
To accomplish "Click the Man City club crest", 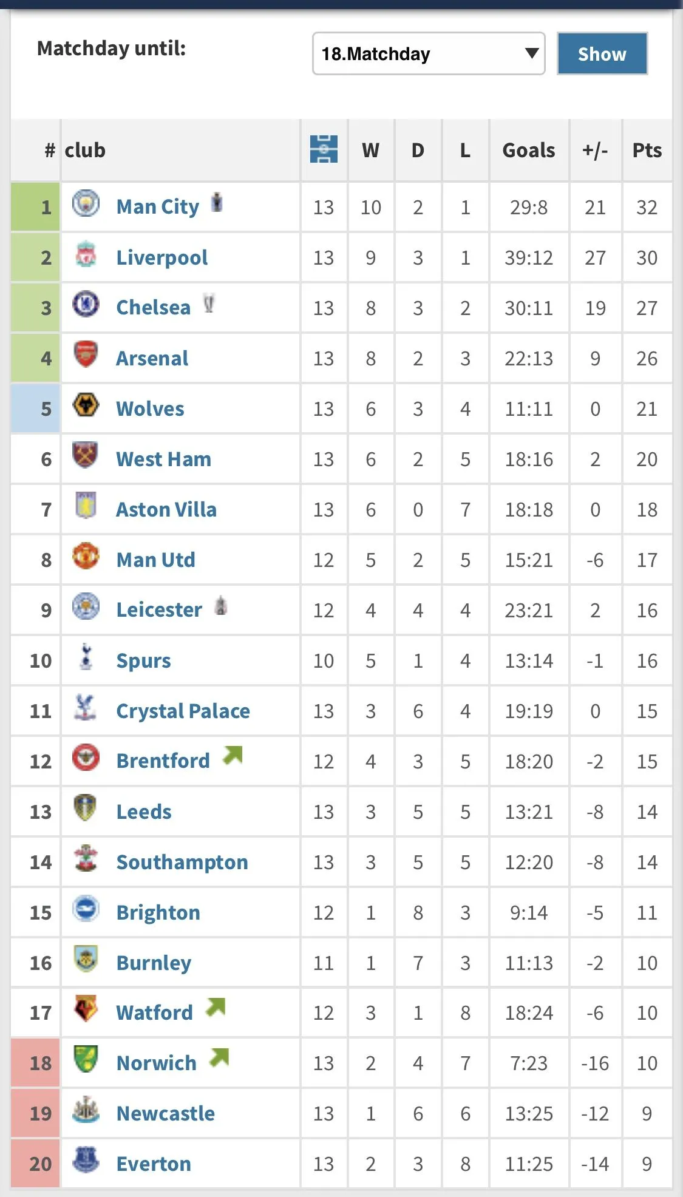I will click(x=86, y=204).
